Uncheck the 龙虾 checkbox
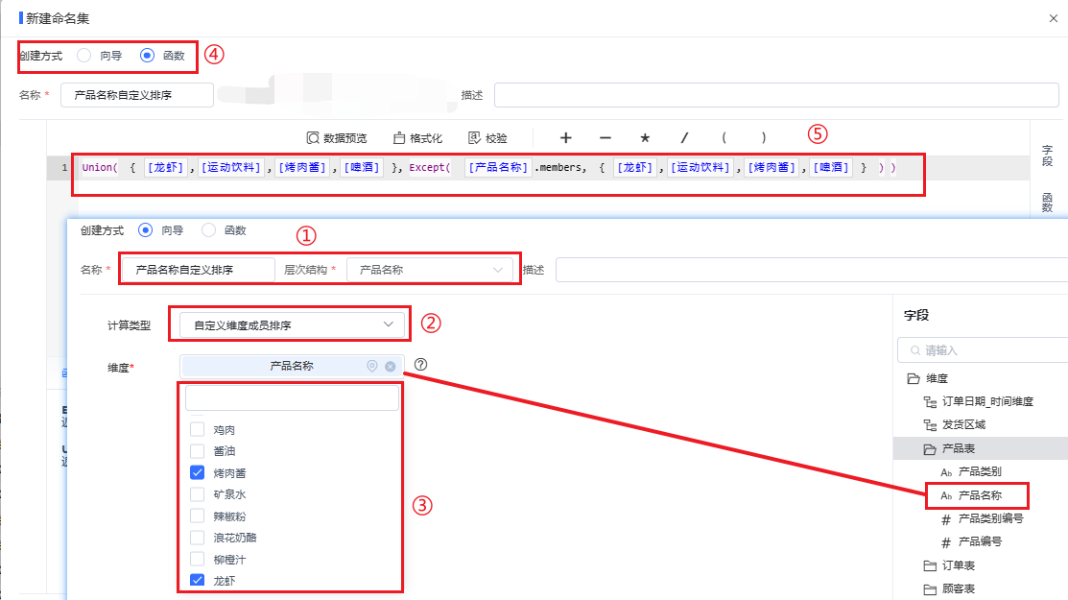This screenshot has height=600, width=1068. pyautogui.click(x=197, y=580)
